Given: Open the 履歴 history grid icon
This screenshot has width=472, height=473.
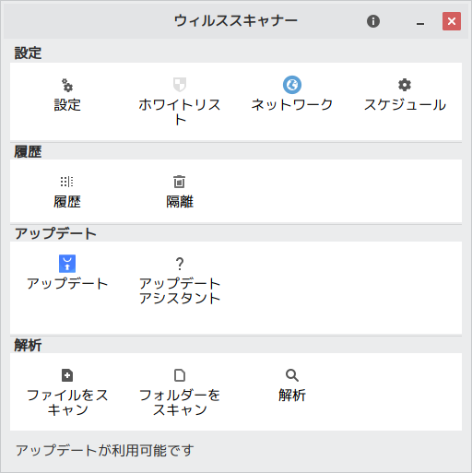Looking at the screenshot, I should (x=67, y=182).
